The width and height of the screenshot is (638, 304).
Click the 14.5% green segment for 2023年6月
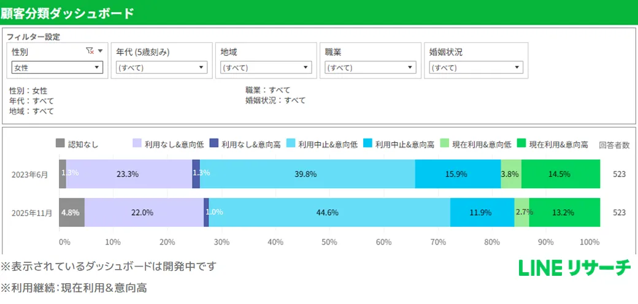tap(561, 174)
